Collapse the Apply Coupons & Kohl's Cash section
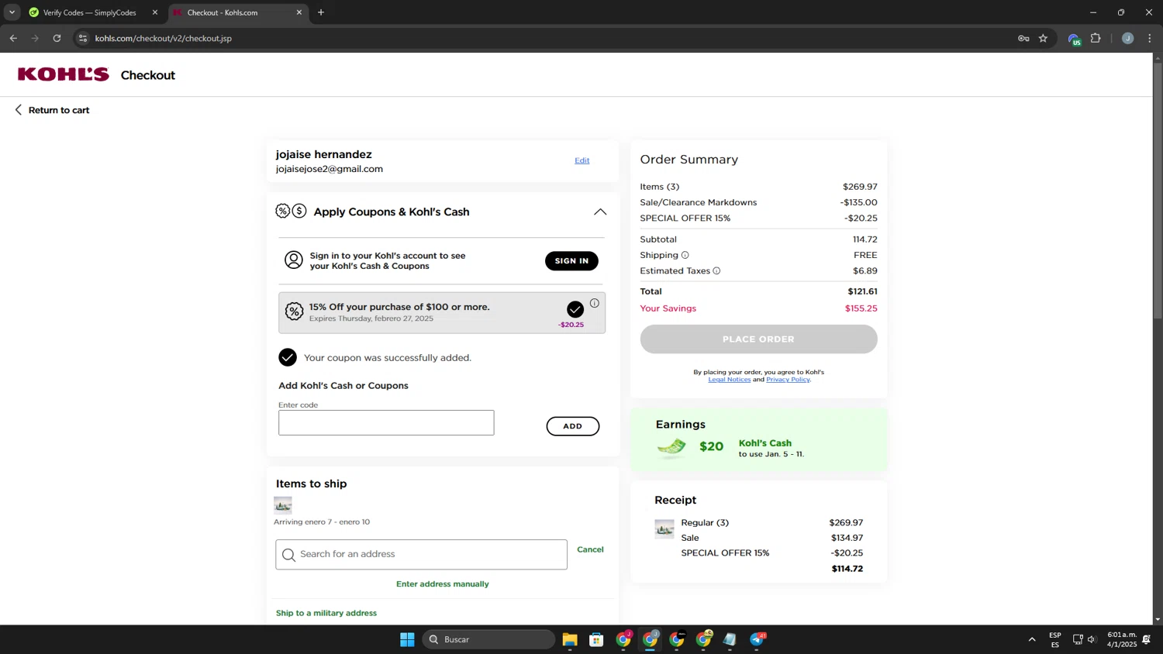 [x=600, y=212]
